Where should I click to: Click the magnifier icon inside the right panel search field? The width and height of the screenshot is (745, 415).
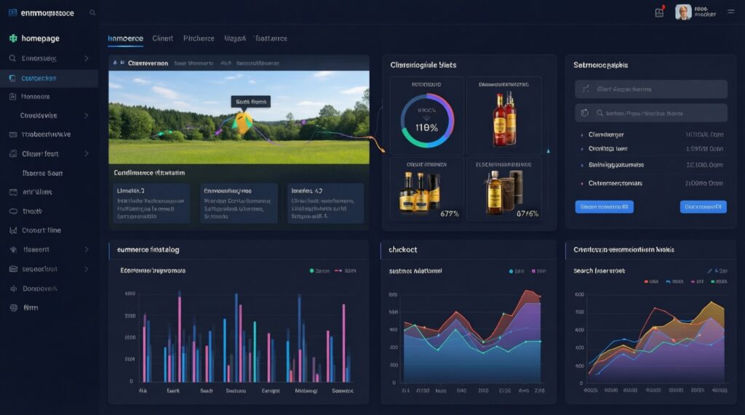pyautogui.click(x=601, y=113)
